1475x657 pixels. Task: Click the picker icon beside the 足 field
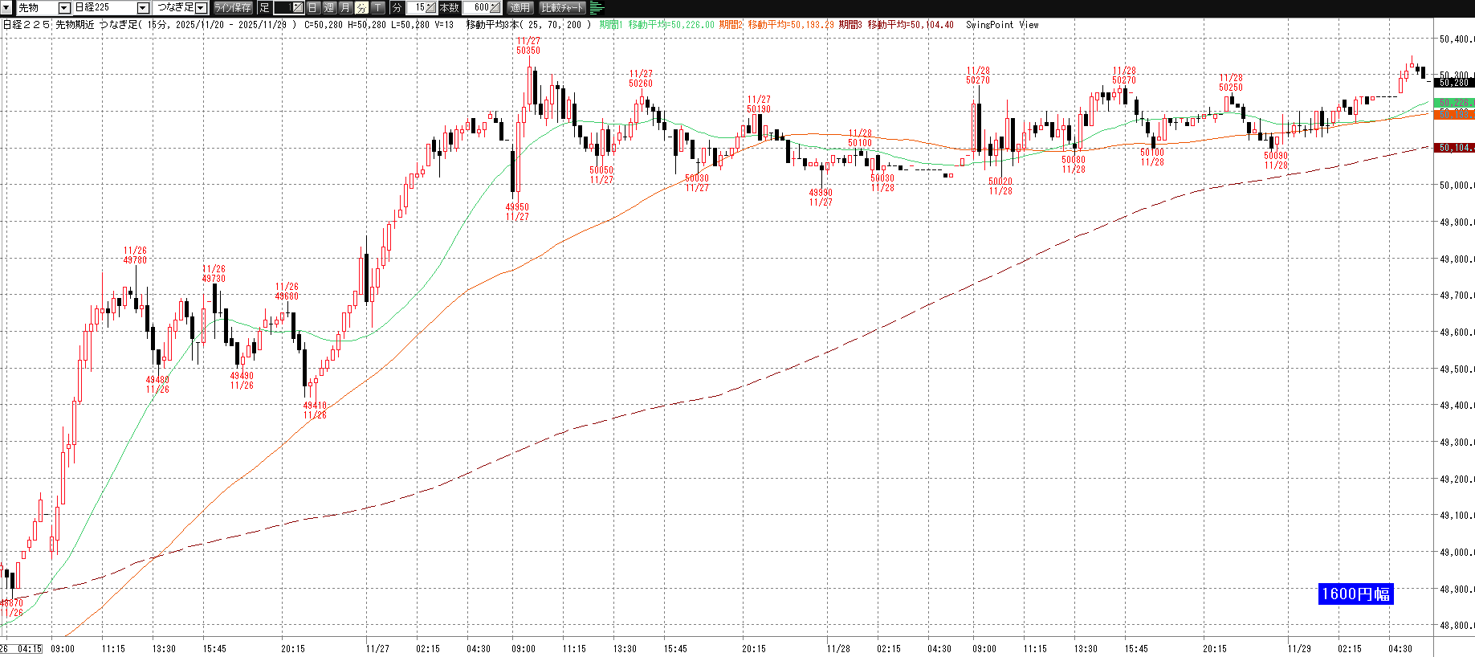tap(297, 8)
